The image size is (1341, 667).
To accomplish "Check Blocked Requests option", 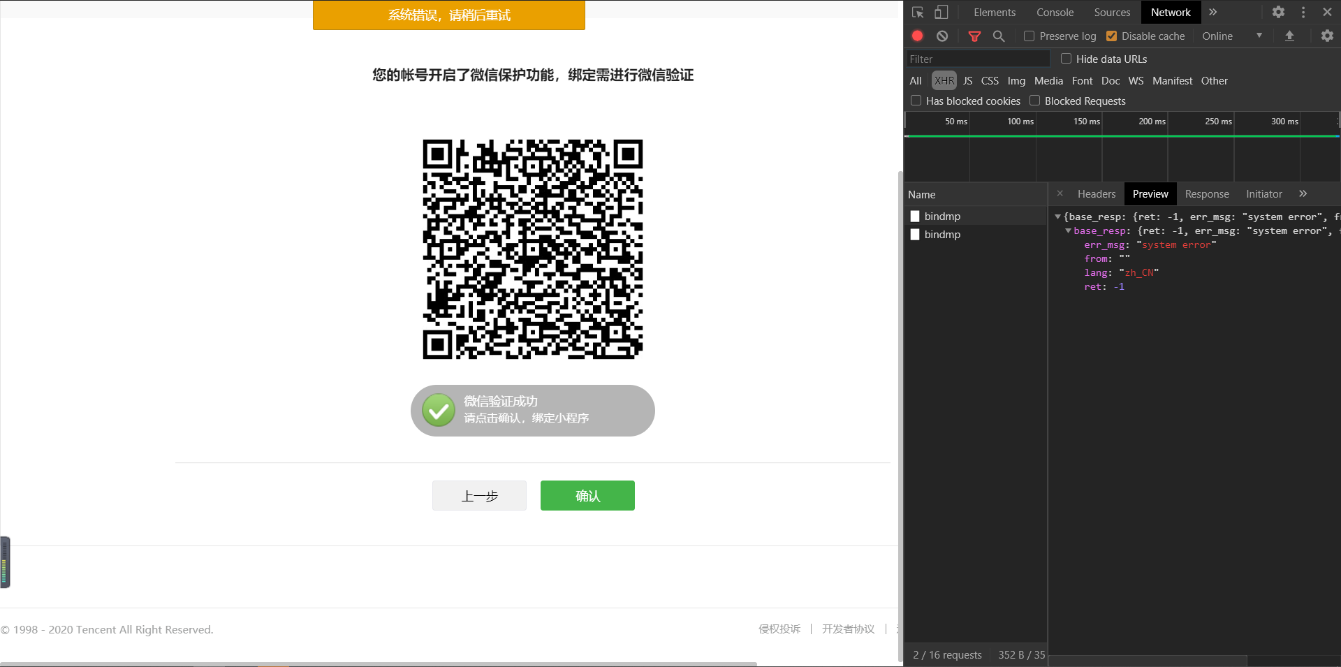I will 1034,101.
